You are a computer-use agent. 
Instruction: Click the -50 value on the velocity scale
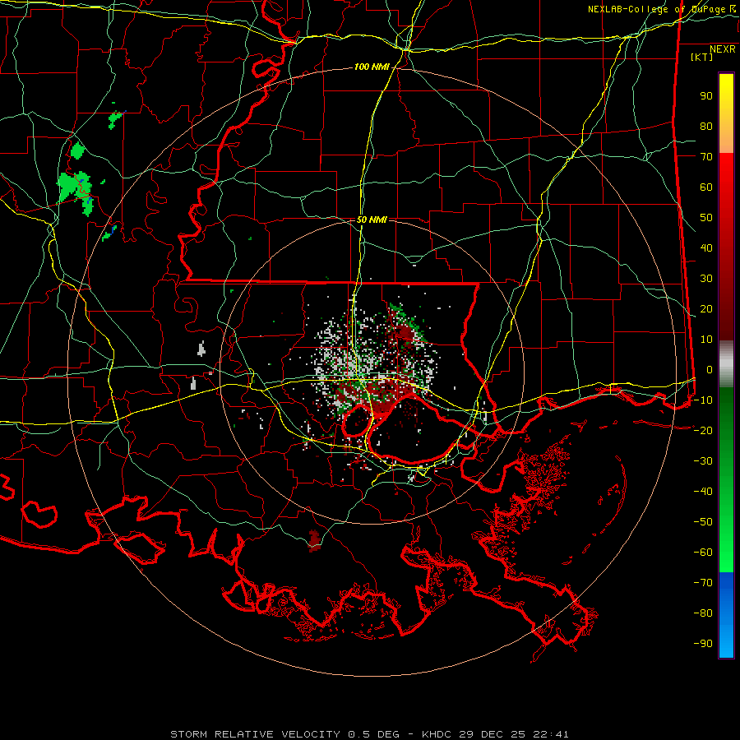point(703,522)
